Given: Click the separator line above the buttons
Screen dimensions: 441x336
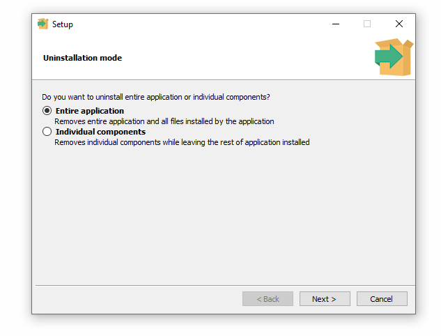Looking at the screenshot, I should tap(223, 285).
